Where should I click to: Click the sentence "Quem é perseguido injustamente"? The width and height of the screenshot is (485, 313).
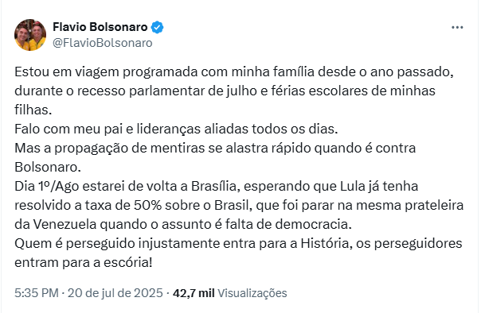tap(238, 253)
